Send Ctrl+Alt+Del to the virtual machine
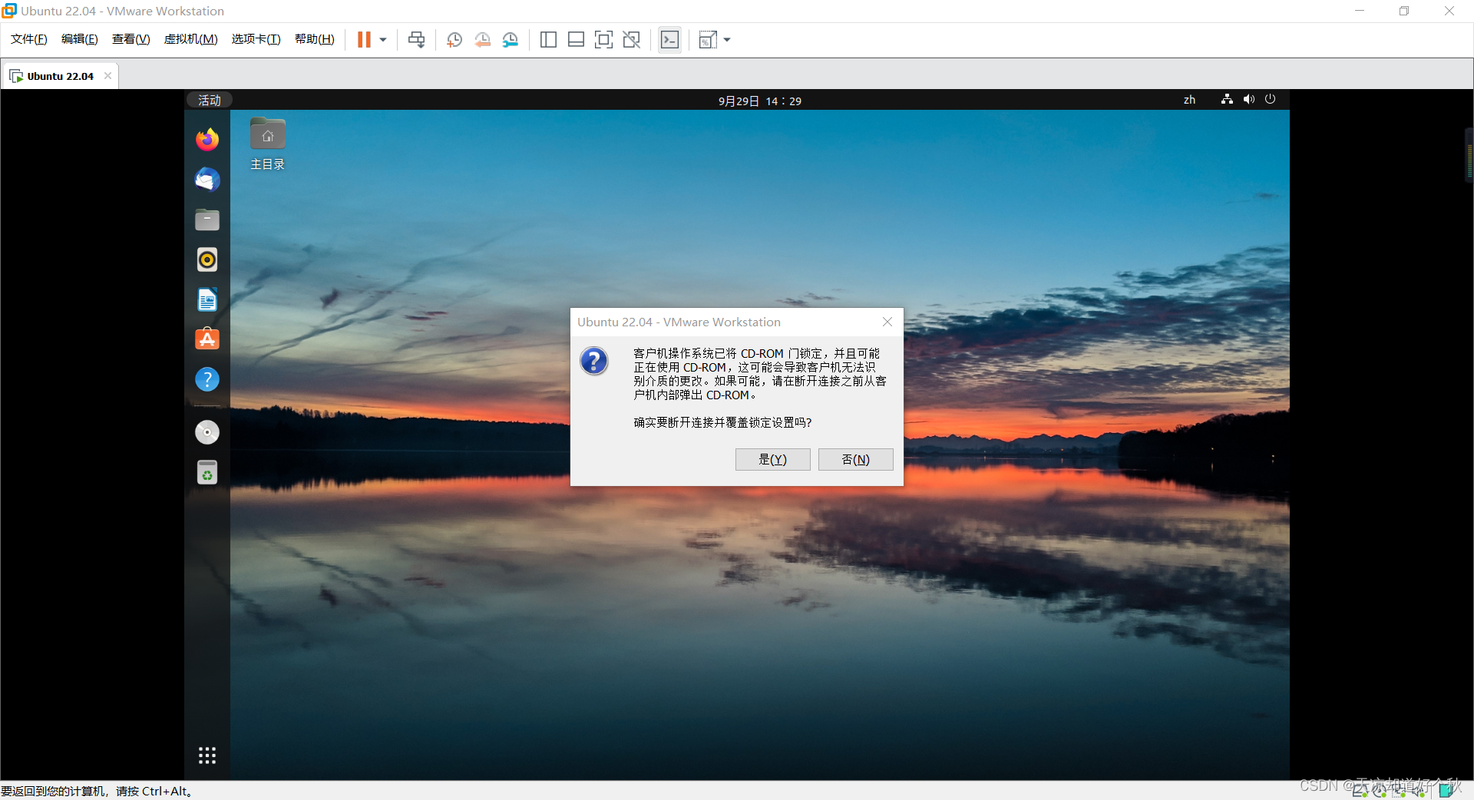This screenshot has height=800, width=1474. point(416,40)
